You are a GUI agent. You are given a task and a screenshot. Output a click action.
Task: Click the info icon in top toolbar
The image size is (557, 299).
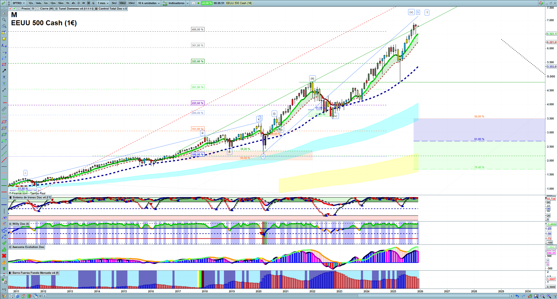coord(194,3)
